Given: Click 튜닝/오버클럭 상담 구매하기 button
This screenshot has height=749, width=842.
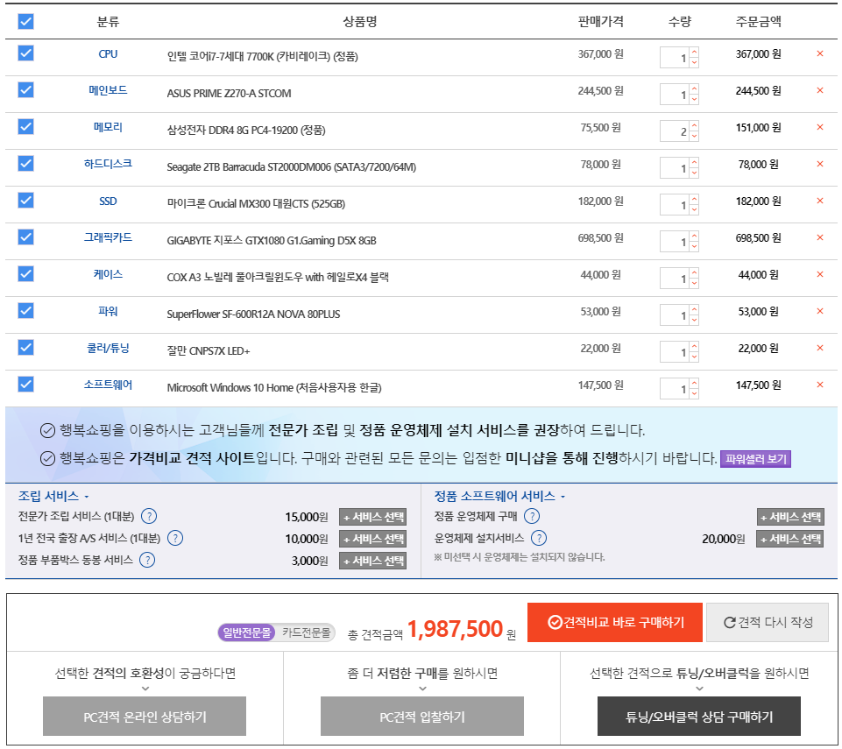Looking at the screenshot, I should click(699, 717).
